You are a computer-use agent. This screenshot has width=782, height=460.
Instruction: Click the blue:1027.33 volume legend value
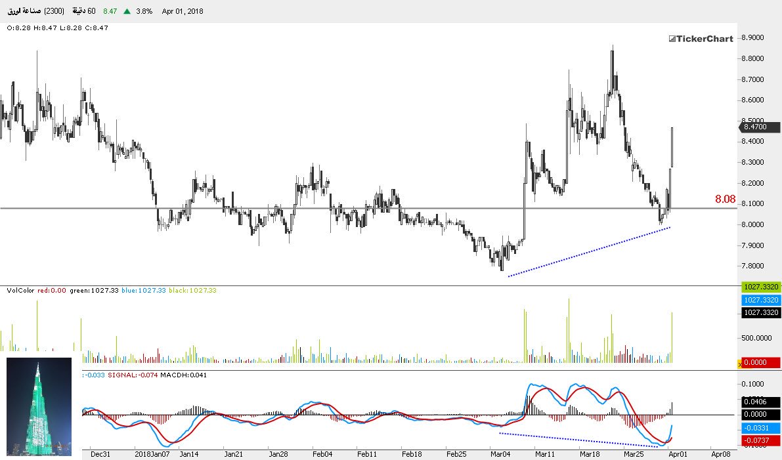(144, 290)
